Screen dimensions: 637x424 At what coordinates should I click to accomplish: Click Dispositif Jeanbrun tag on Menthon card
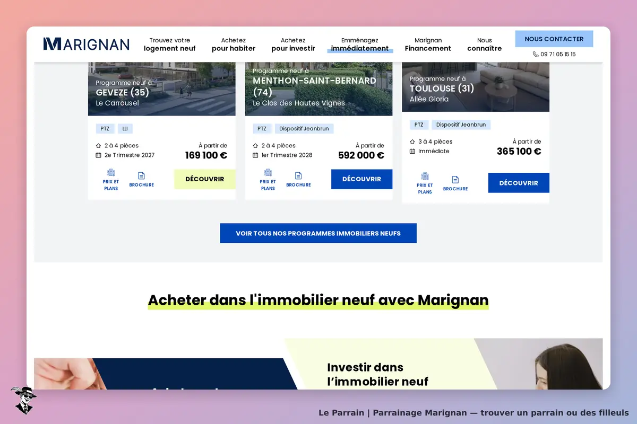(304, 129)
